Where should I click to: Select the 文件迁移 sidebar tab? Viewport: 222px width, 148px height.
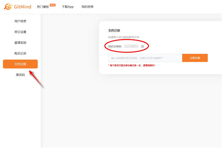click(20, 64)
